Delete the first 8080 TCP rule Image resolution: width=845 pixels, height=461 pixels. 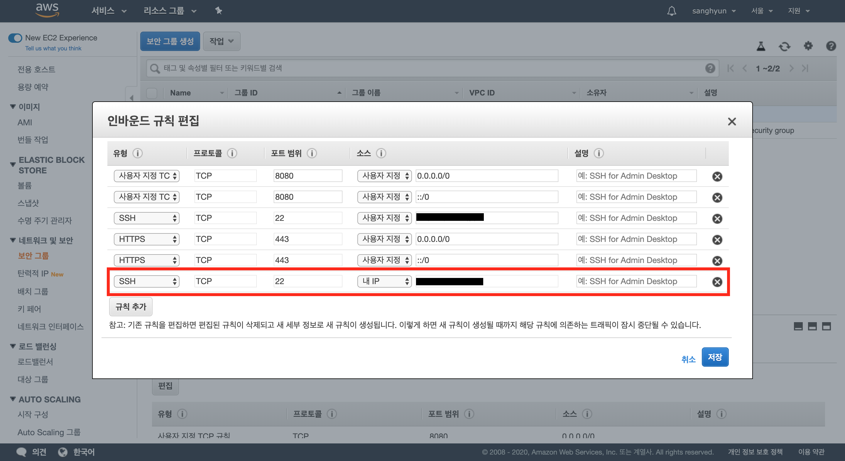point(717,177)
